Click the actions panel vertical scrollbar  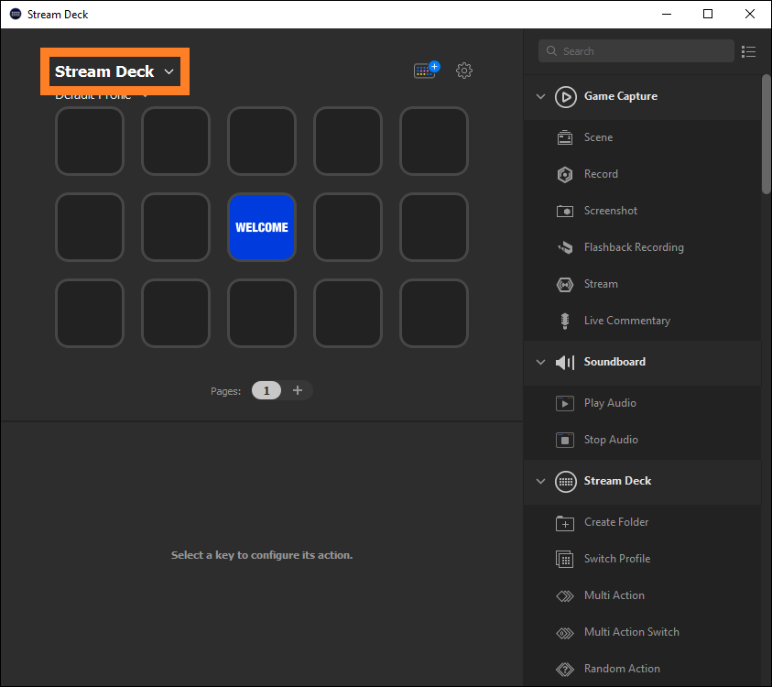coord(767,134)
